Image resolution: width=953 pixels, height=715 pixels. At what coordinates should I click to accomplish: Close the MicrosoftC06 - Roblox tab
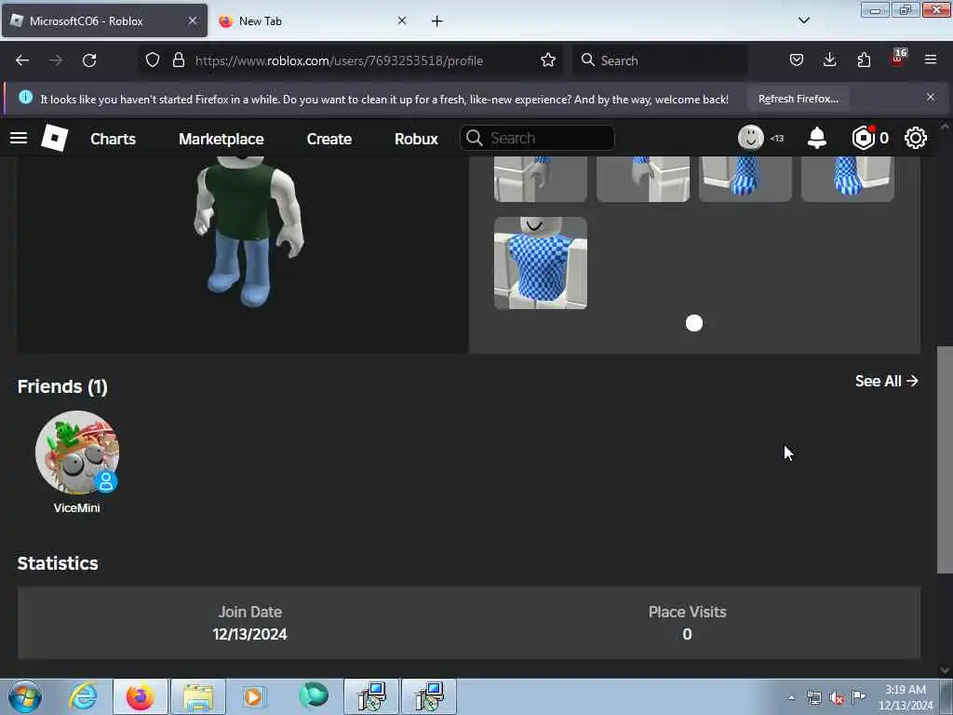click(192, 20)
